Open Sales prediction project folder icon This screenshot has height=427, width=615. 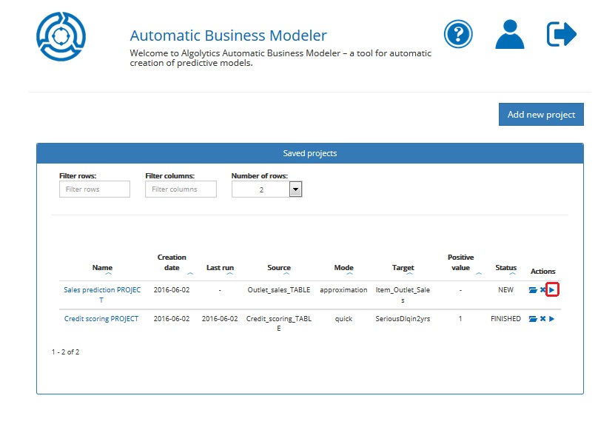point(533,290)
